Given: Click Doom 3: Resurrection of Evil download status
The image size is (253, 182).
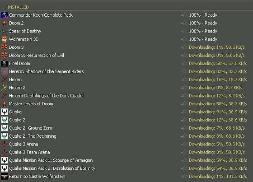Looking at the screenshot, I should click(217, 56).
